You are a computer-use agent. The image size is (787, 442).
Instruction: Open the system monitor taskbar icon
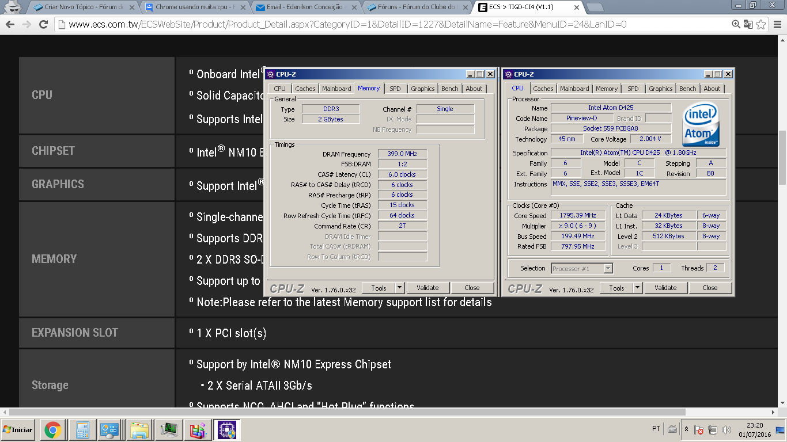[x=169, y=430]
